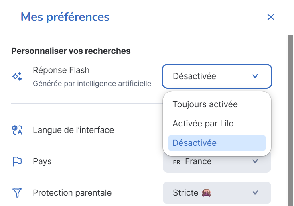The height and width of the screenshot is (206, 294).
Task: Click the chevron next to France
Action: (255, 162)
